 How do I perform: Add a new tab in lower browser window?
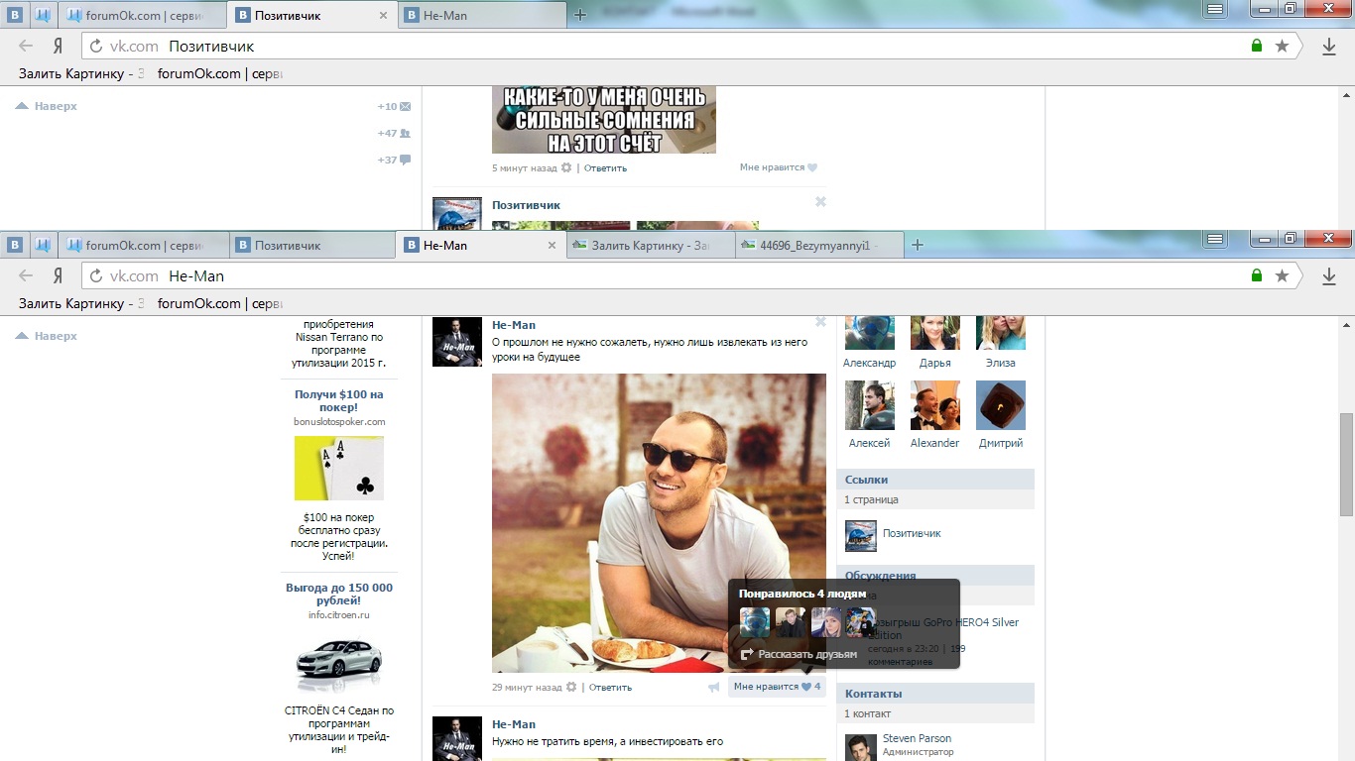[x=918, y=245]
